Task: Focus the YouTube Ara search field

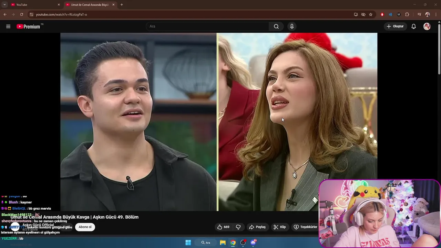Action: pos(207,27)
